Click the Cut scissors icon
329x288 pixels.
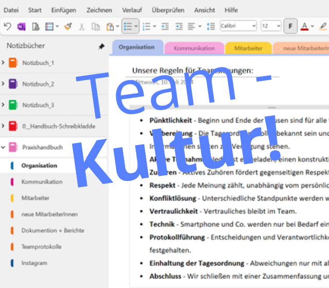[82, 27]
